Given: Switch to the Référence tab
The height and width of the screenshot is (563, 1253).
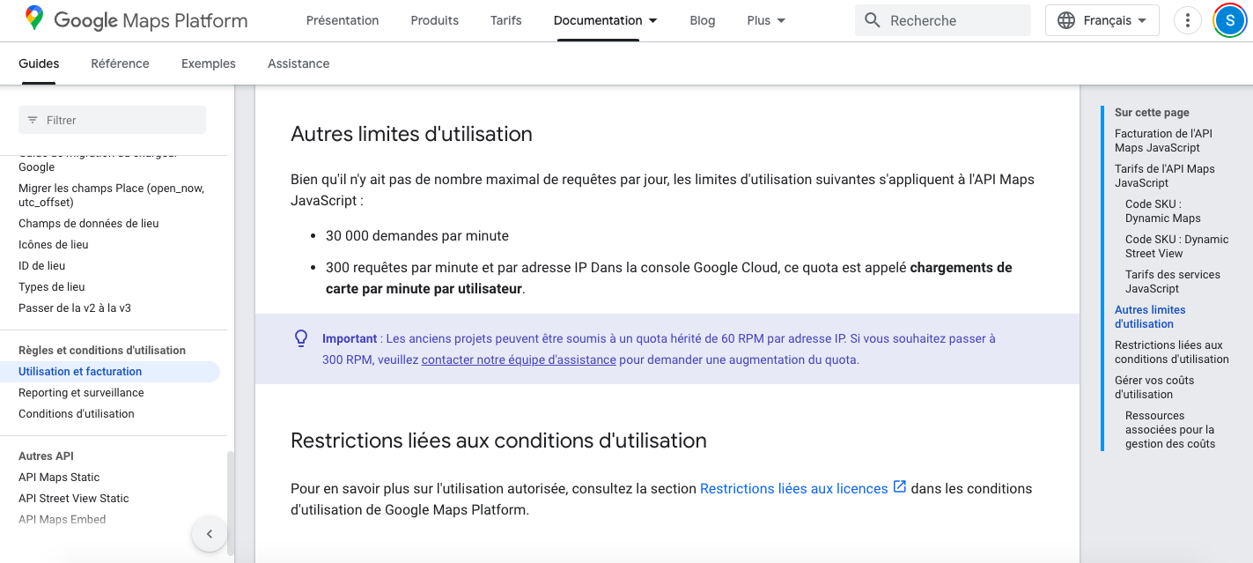Looking at the screenshot, I should 120,63.
